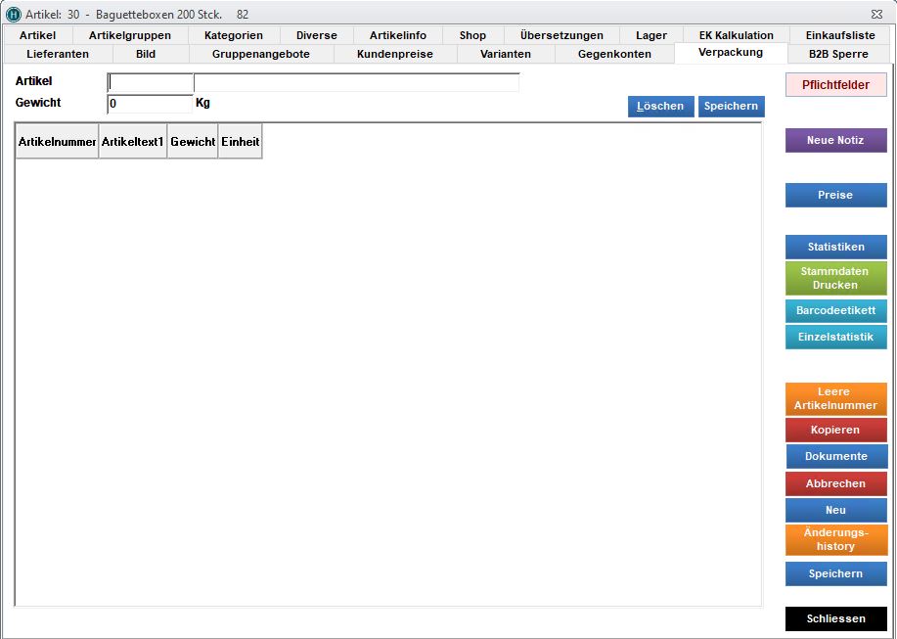
Task: Go to the Lager tab
Action: pos(650,35)
